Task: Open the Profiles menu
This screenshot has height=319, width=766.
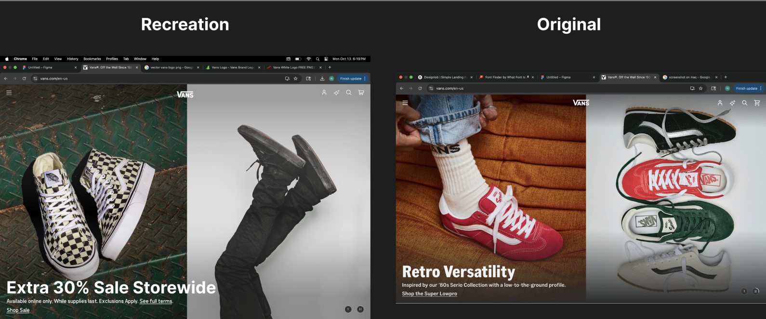Action: [x=112, y=59]
